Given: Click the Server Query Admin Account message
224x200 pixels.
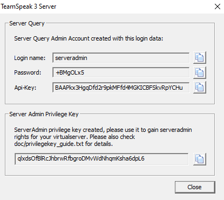Looking at the screenshot, I should pyautogui.click(x=89, y=38).
